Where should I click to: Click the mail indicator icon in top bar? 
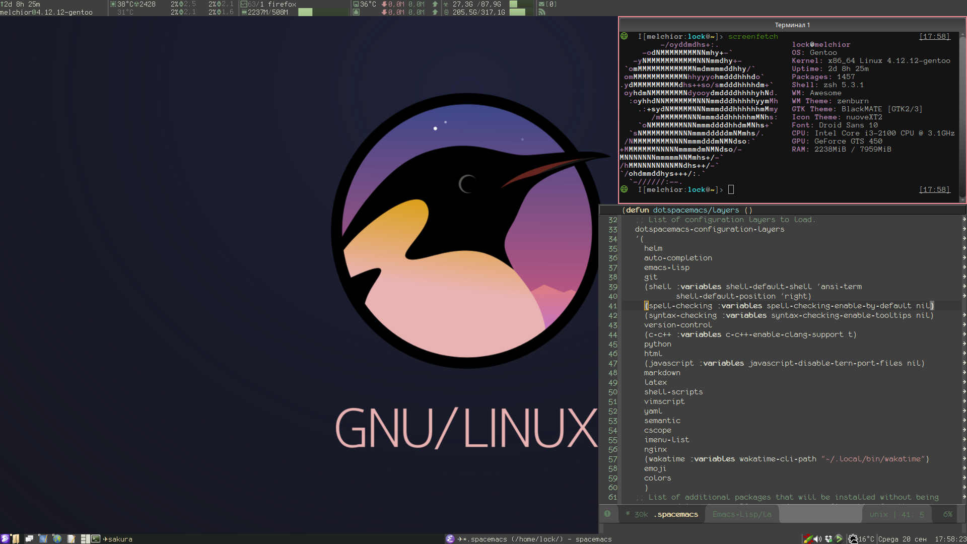541,4
